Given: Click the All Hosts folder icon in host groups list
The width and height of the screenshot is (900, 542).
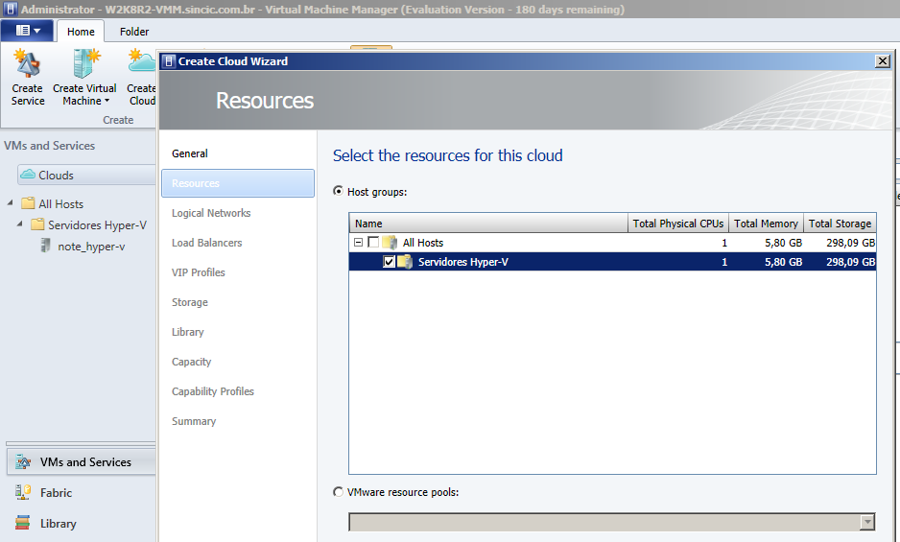Looking at the screenshot, I should click(x=390, y=243).
